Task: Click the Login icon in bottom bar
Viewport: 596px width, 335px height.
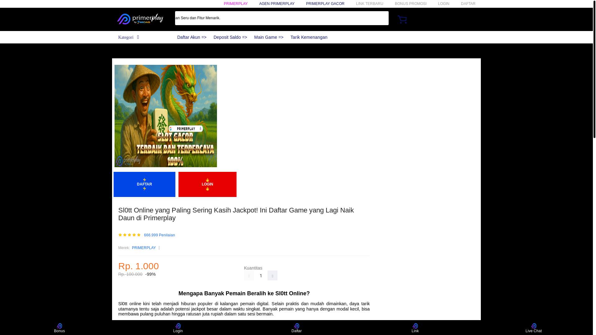Action: 178,328
